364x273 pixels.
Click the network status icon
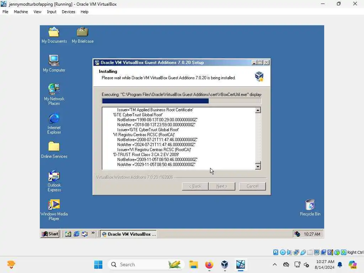pos(296,252)
